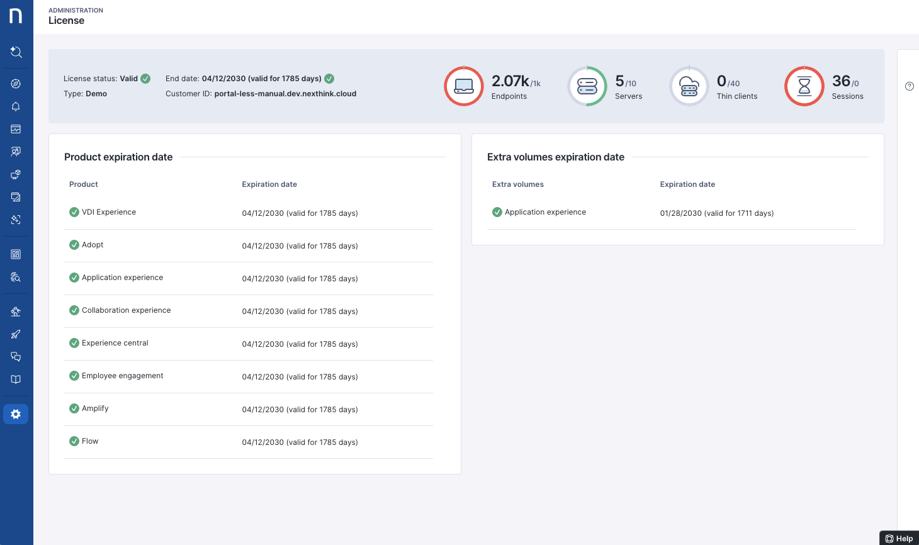Open the search sparkle icon in sidebar
This screenshot has height=545, width=919.
[16, 52]
